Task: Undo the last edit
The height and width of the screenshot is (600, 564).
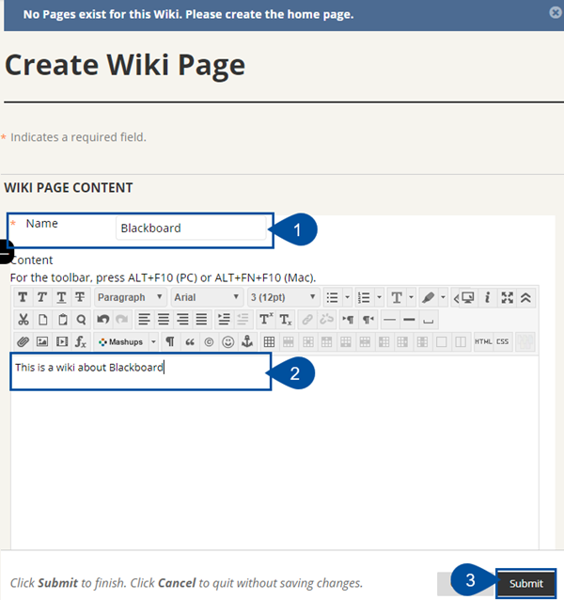Action: [x=103, y=319]
